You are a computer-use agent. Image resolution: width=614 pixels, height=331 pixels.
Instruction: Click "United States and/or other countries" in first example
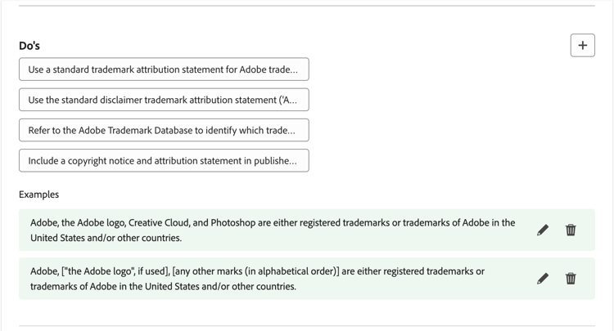pos(106,239)
